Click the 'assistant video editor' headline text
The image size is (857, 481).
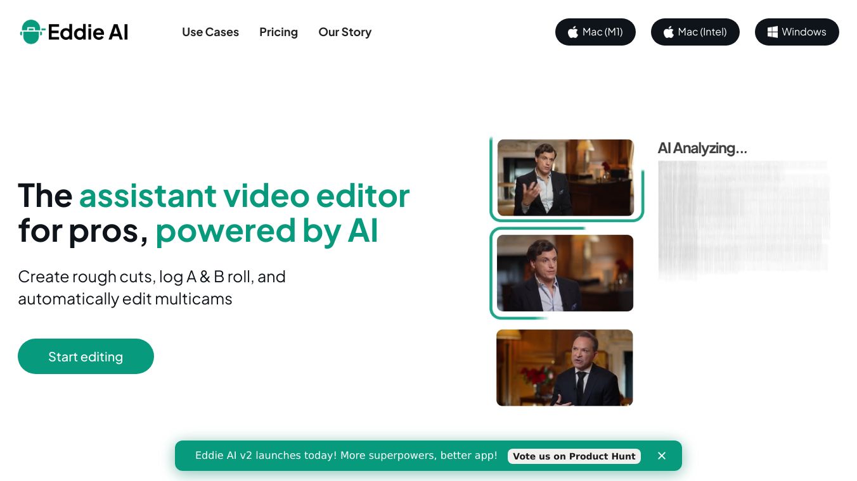coord(245,196)
